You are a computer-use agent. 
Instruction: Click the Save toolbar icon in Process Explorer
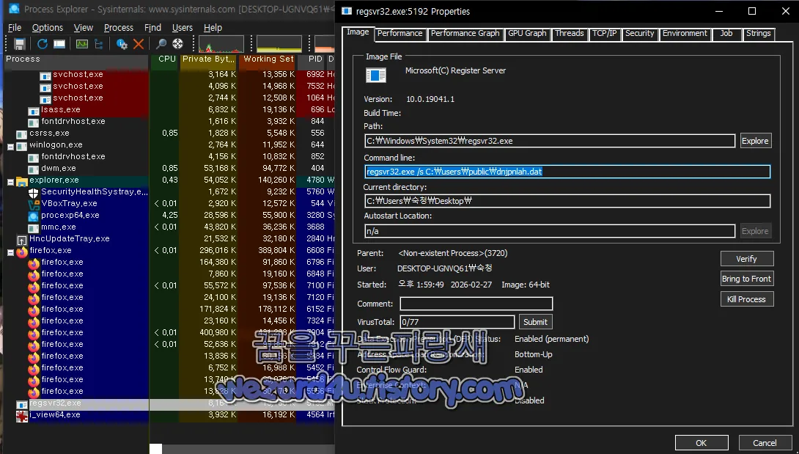pyautogui.click(x=19, y=44)
